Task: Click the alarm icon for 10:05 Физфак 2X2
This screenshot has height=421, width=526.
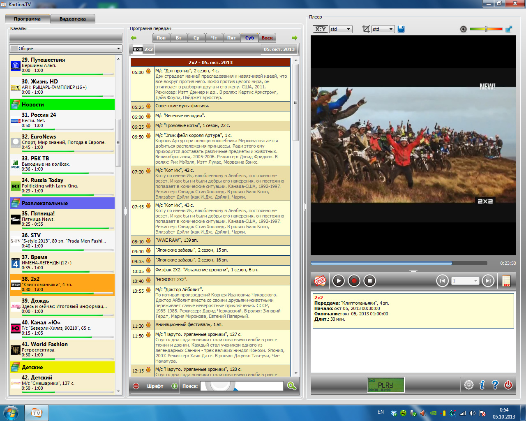Action: pos(148,271)
